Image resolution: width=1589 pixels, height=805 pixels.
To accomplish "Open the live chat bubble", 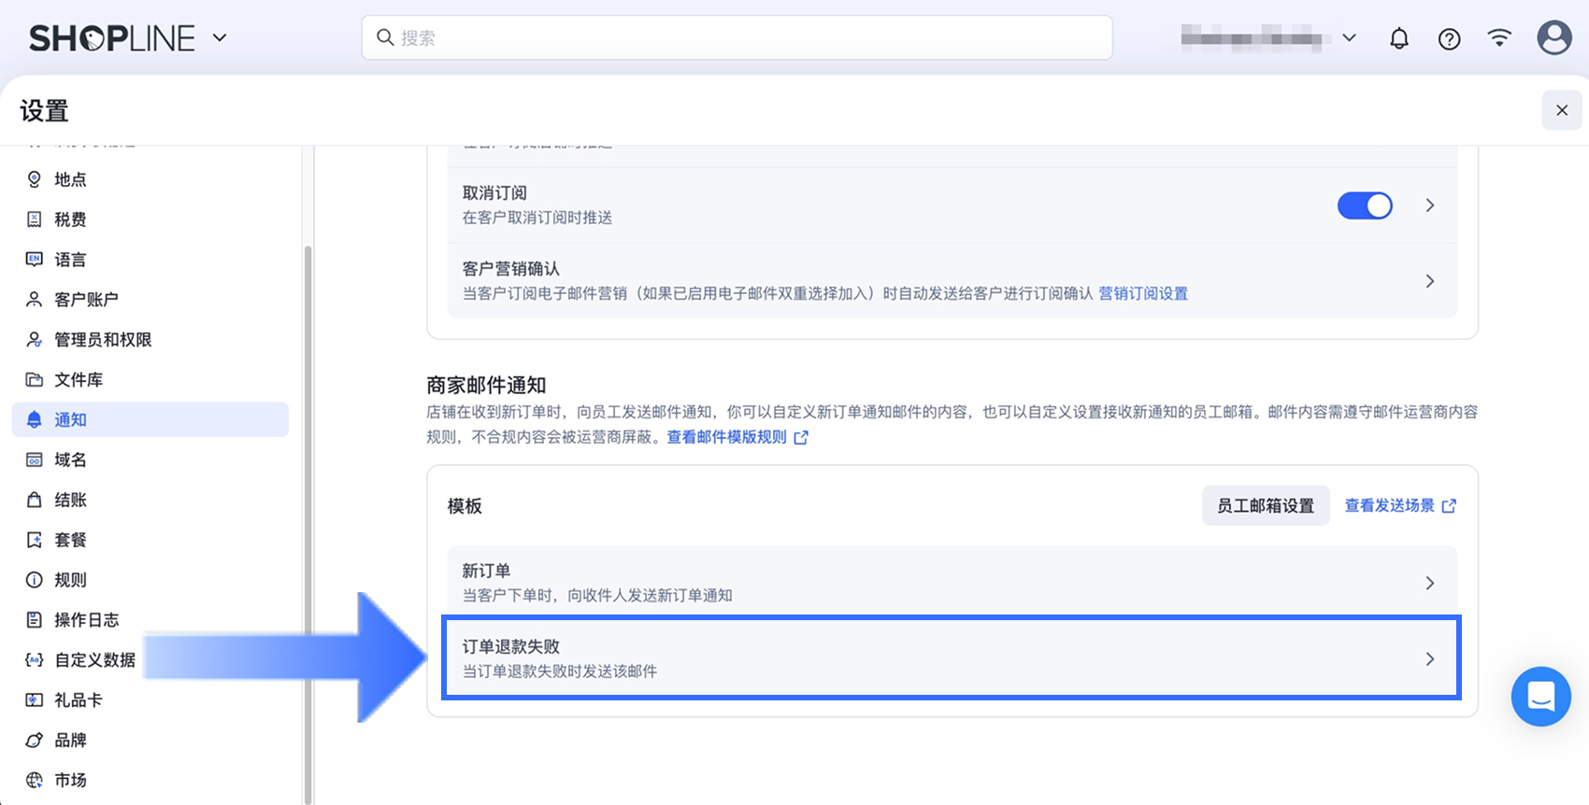I will click(1540, 696).
